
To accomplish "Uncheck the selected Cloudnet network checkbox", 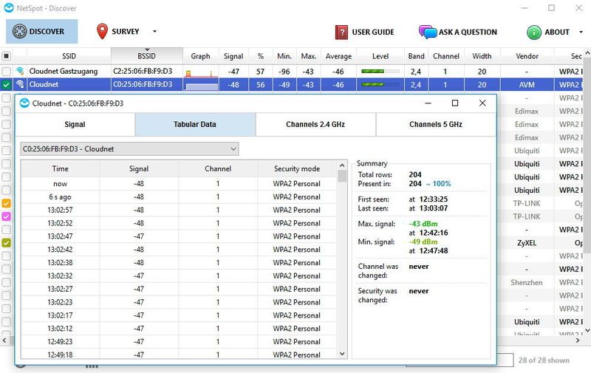I will click(x=7, y=85).
